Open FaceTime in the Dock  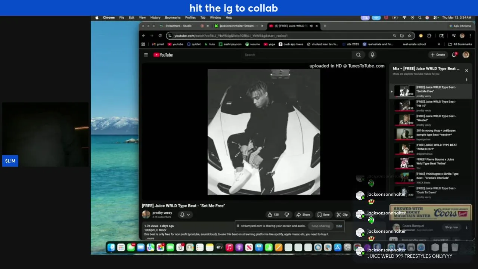[170, 247]
